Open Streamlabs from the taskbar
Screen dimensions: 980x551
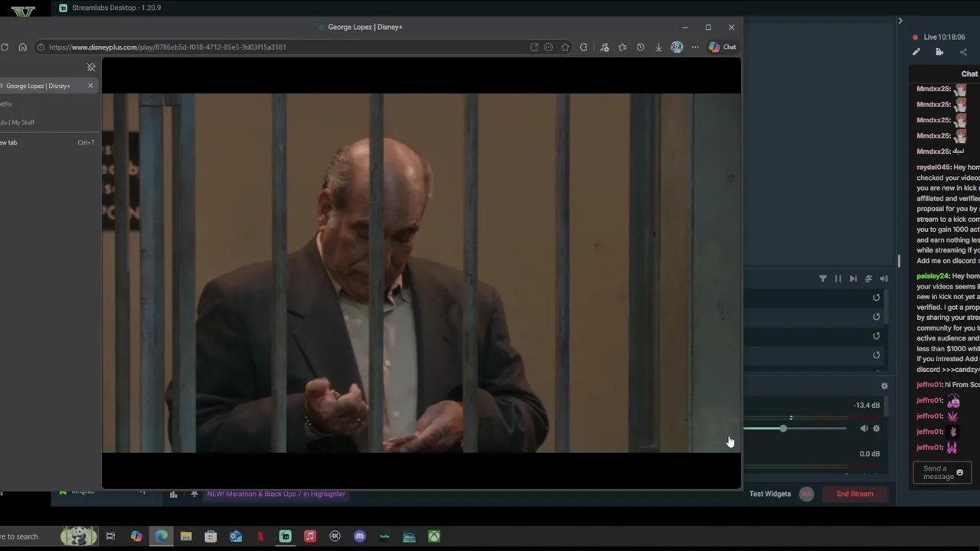click(x=286, y=536)
